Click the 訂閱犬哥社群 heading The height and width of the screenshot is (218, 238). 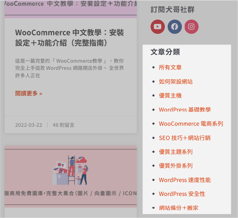pyautogui.click(x=172, y=10)
